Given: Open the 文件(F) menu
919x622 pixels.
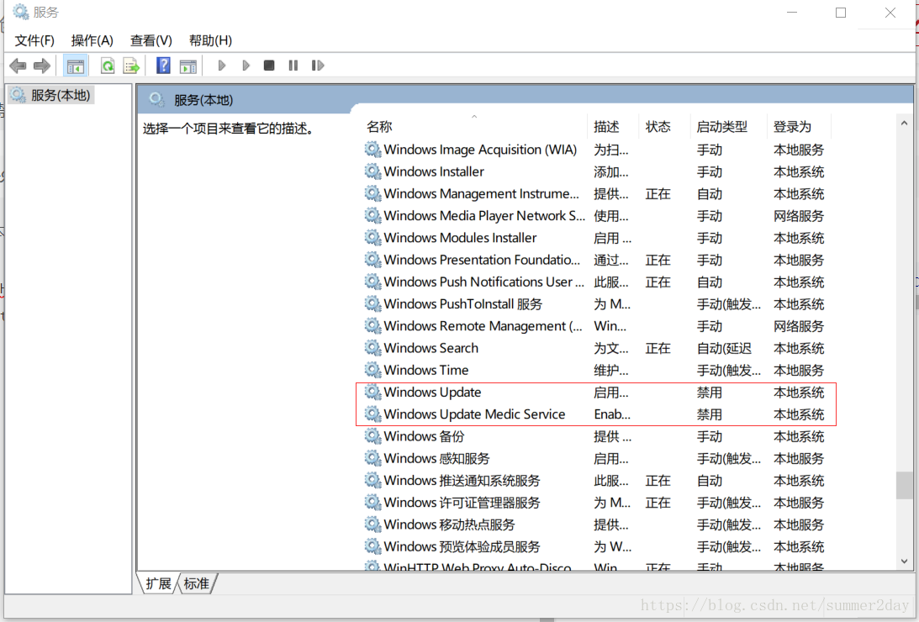Looking at the screenshot, I should pos(34,40).
